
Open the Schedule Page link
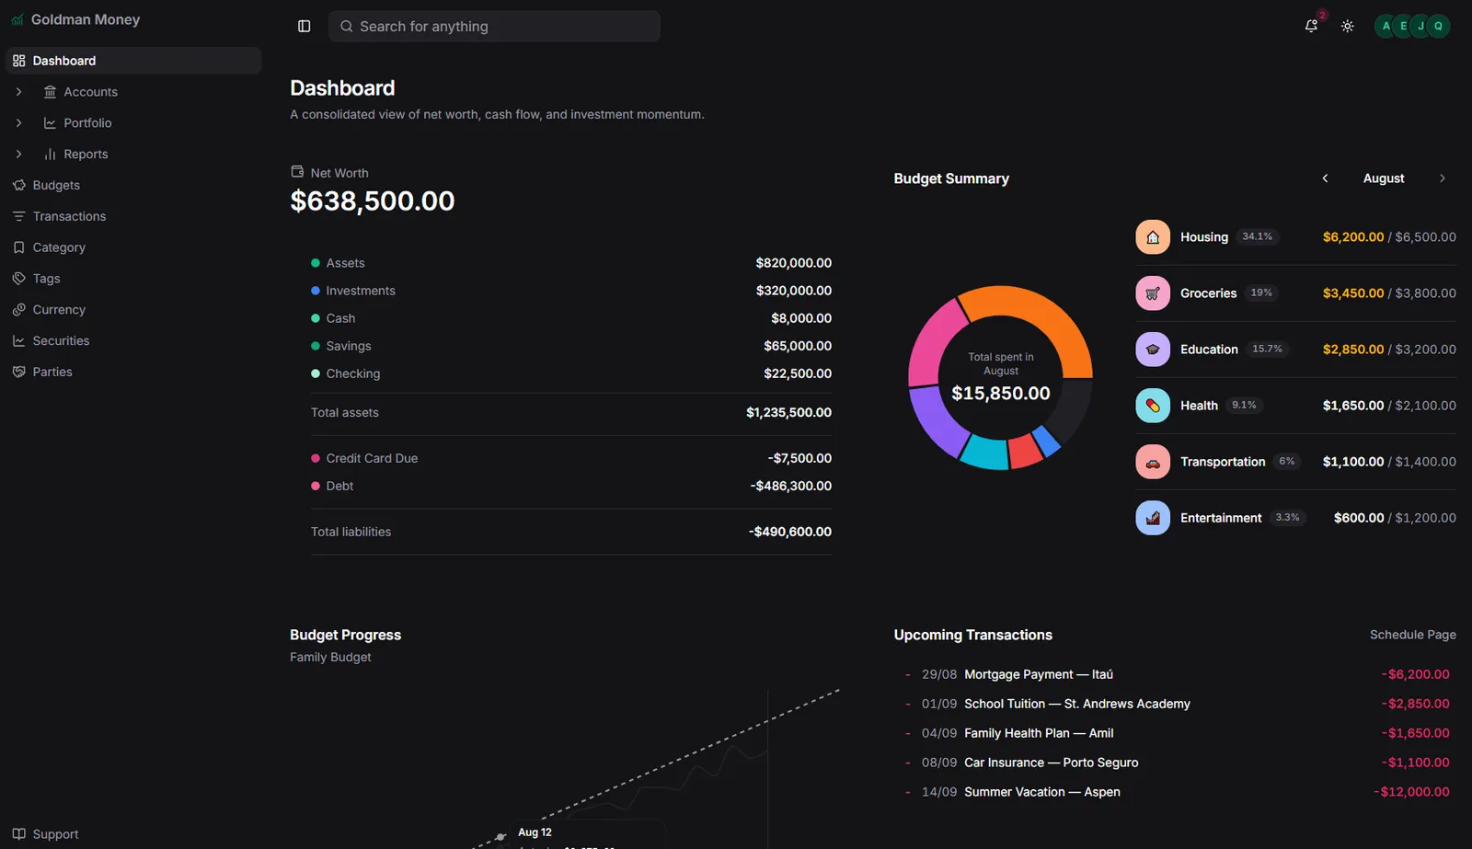click(x=1412, y=635)
